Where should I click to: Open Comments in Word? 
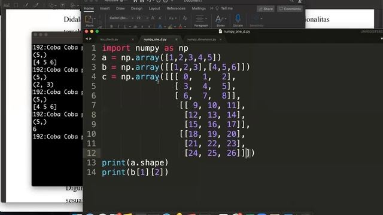(x=290, y=9)
